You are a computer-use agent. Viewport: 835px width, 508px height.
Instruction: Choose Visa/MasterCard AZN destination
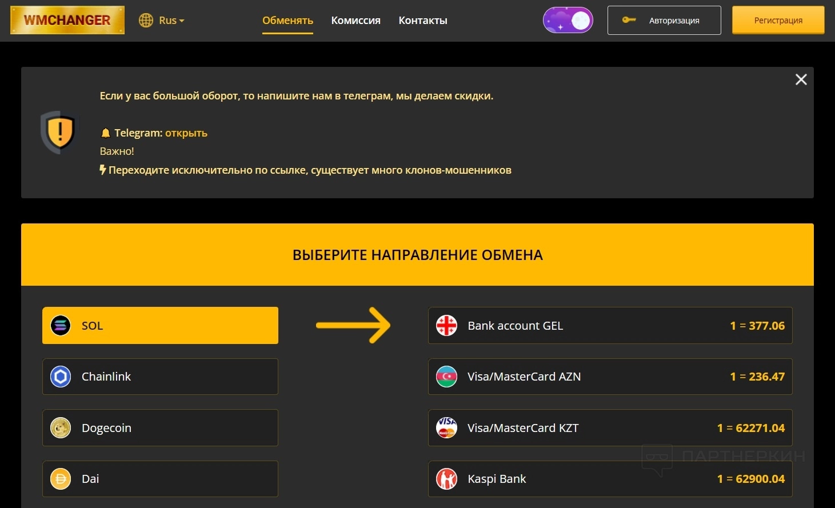click(x=610, y=377)
